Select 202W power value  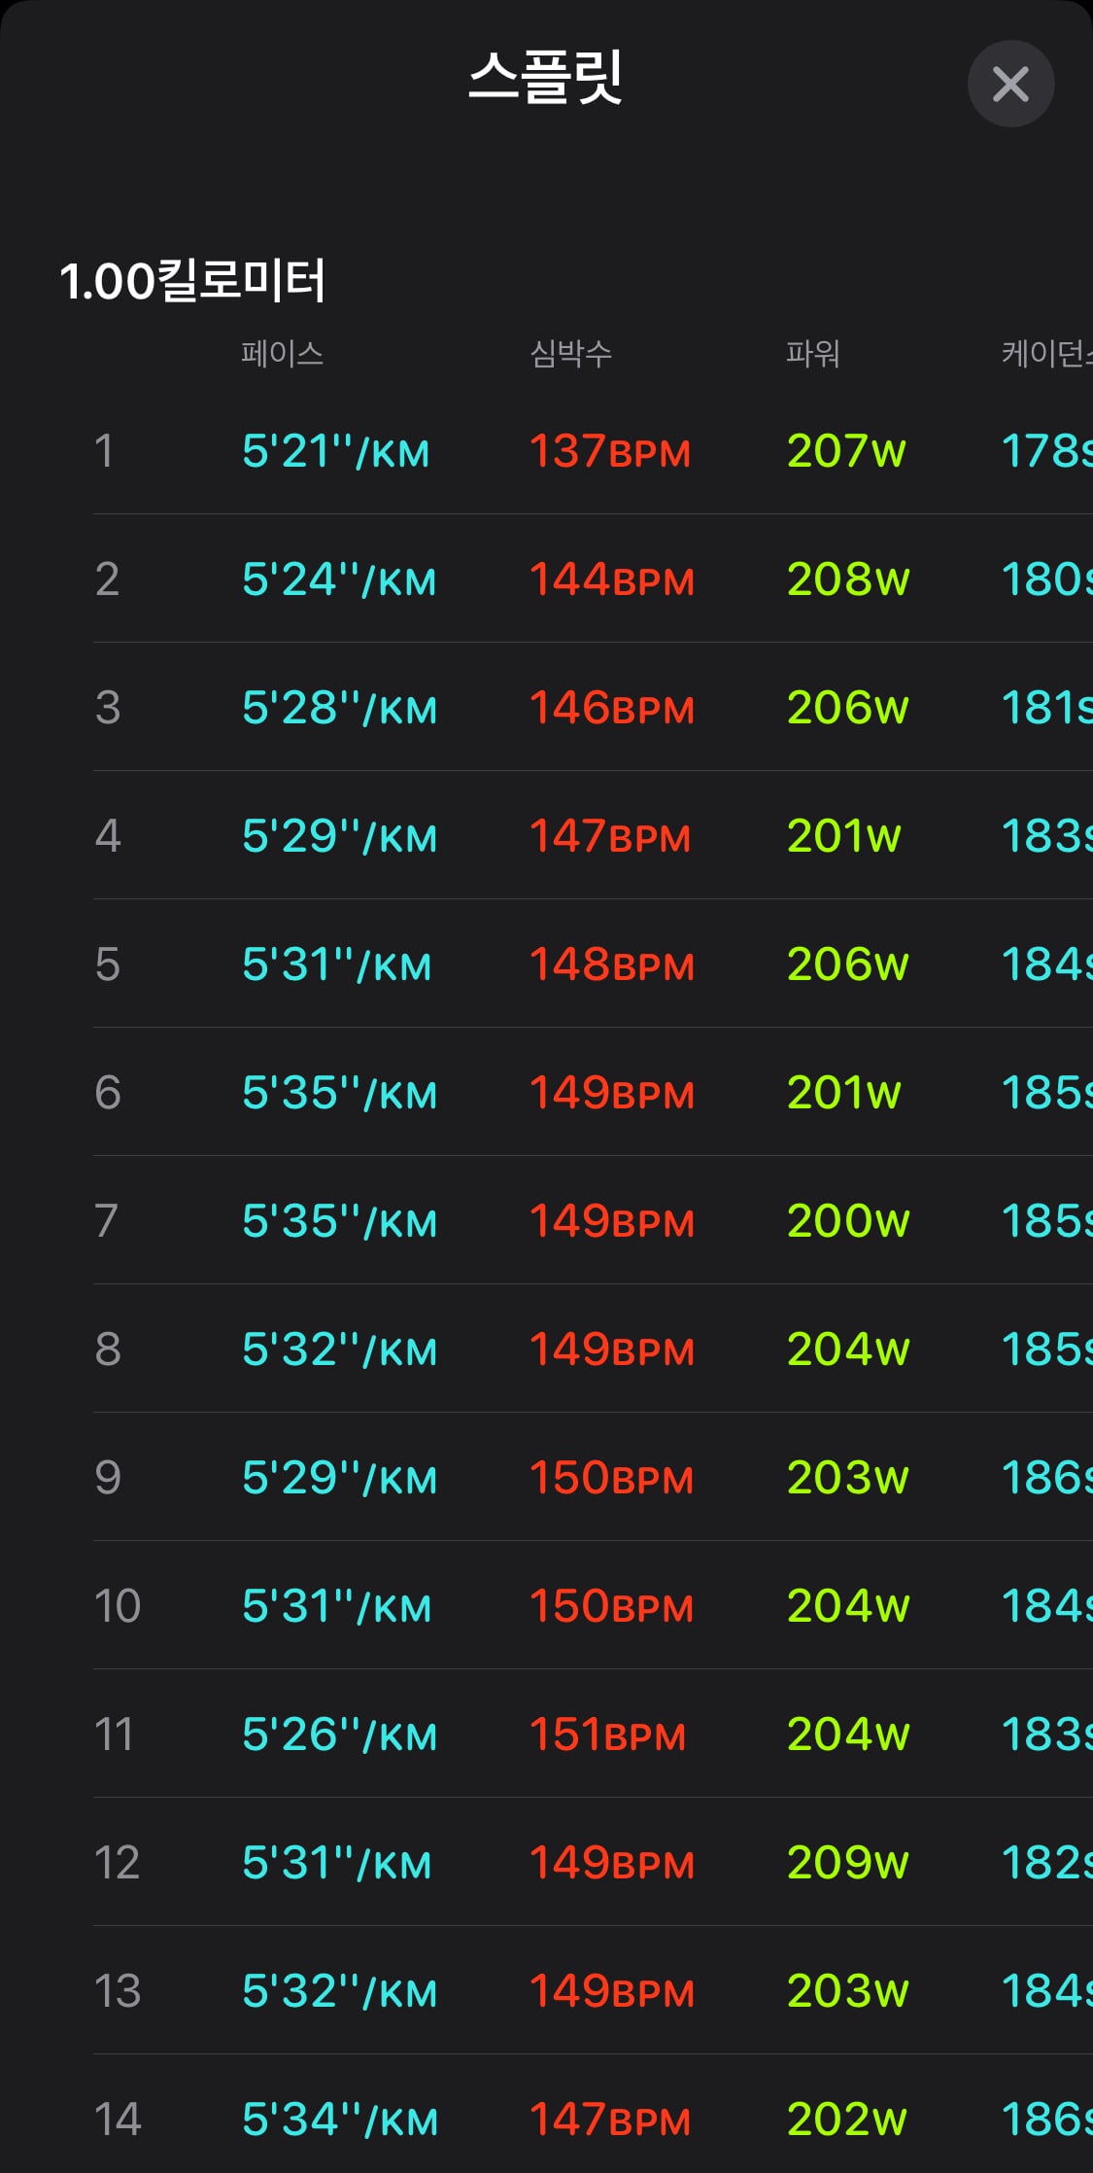pyautogui.click(x=846, y=2120)
